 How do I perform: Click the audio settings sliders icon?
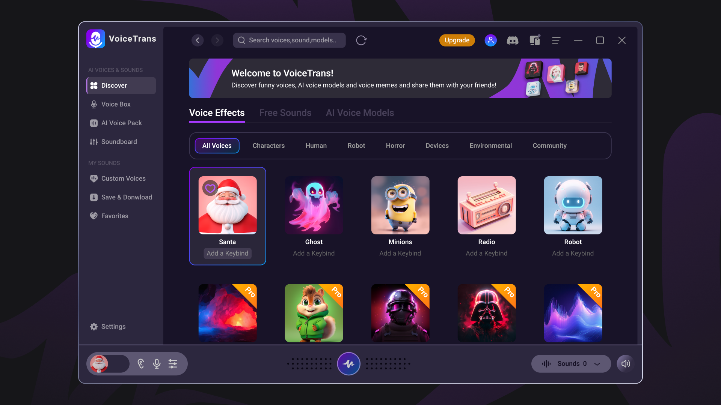[173, 363]
